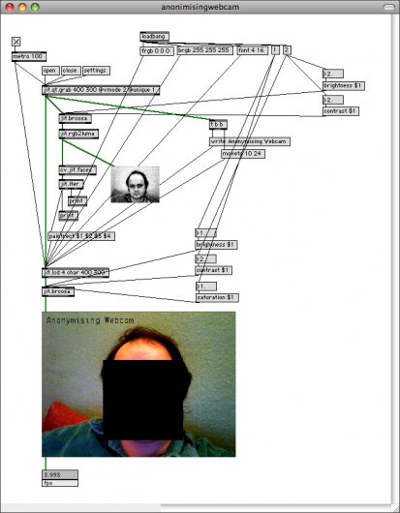Image resolution: width=400 pixels, height=513 pixels.
Task: Click the brgb 255 255 255 message
Action: (x=205, y=50)
